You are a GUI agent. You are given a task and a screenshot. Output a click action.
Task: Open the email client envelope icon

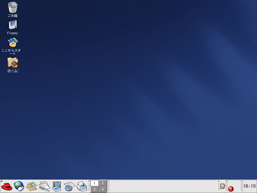(x=32, y=186)
